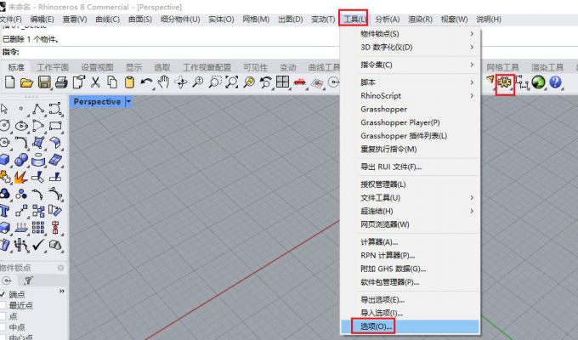
Task: Click the Perspective viewport title label
Action: 97,101
